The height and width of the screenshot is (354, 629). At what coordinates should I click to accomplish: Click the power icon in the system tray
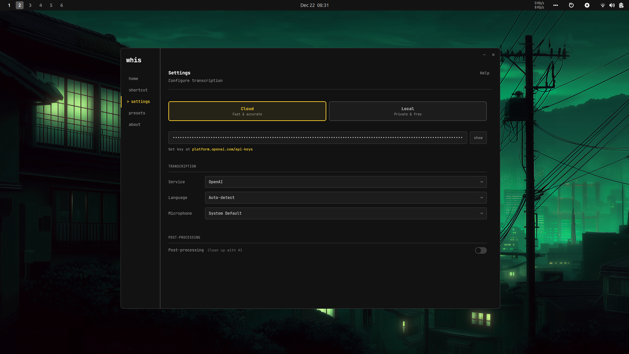[571, 5]
